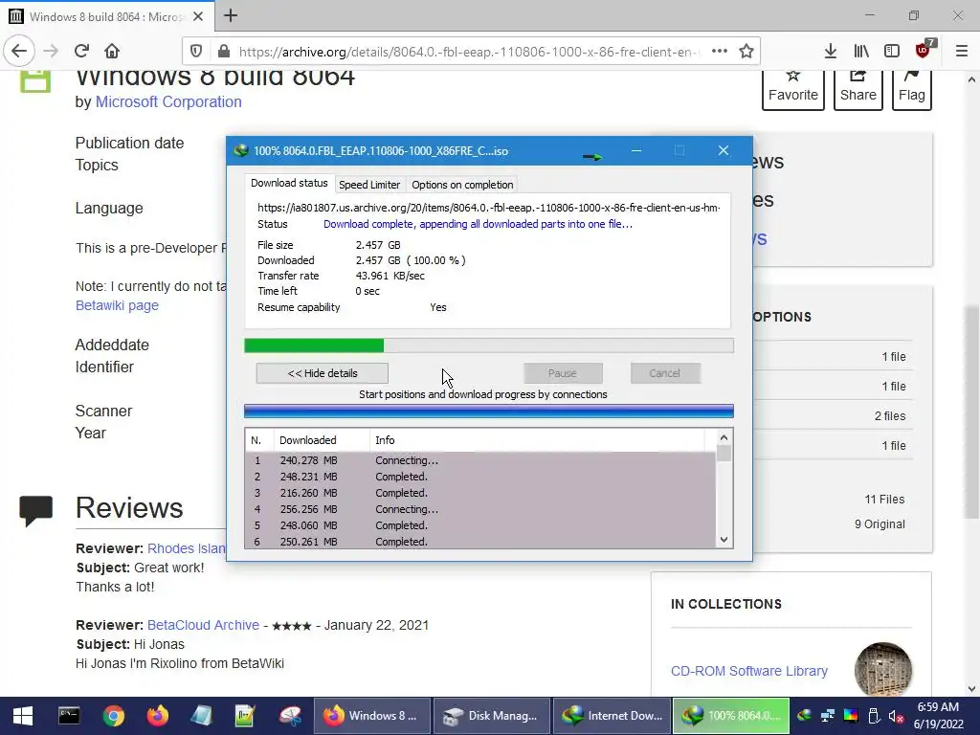
Task: Open Command Prompt from the taskbar
Action: click(x=69, y=716)
